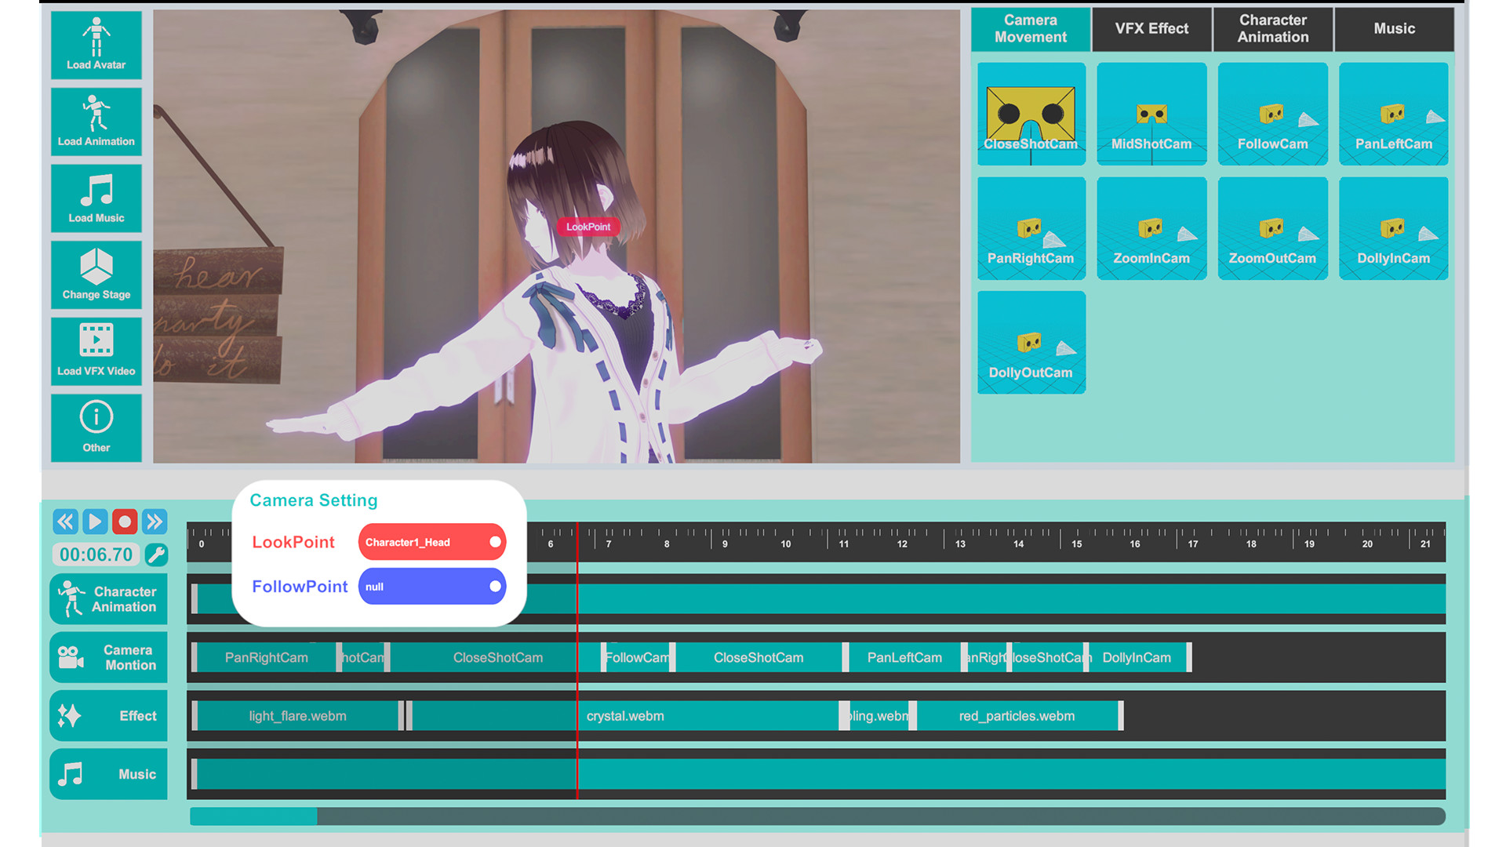Select the FollowCam camera preset
This screenshot has height=847, width=1506.
[1272, 115]
